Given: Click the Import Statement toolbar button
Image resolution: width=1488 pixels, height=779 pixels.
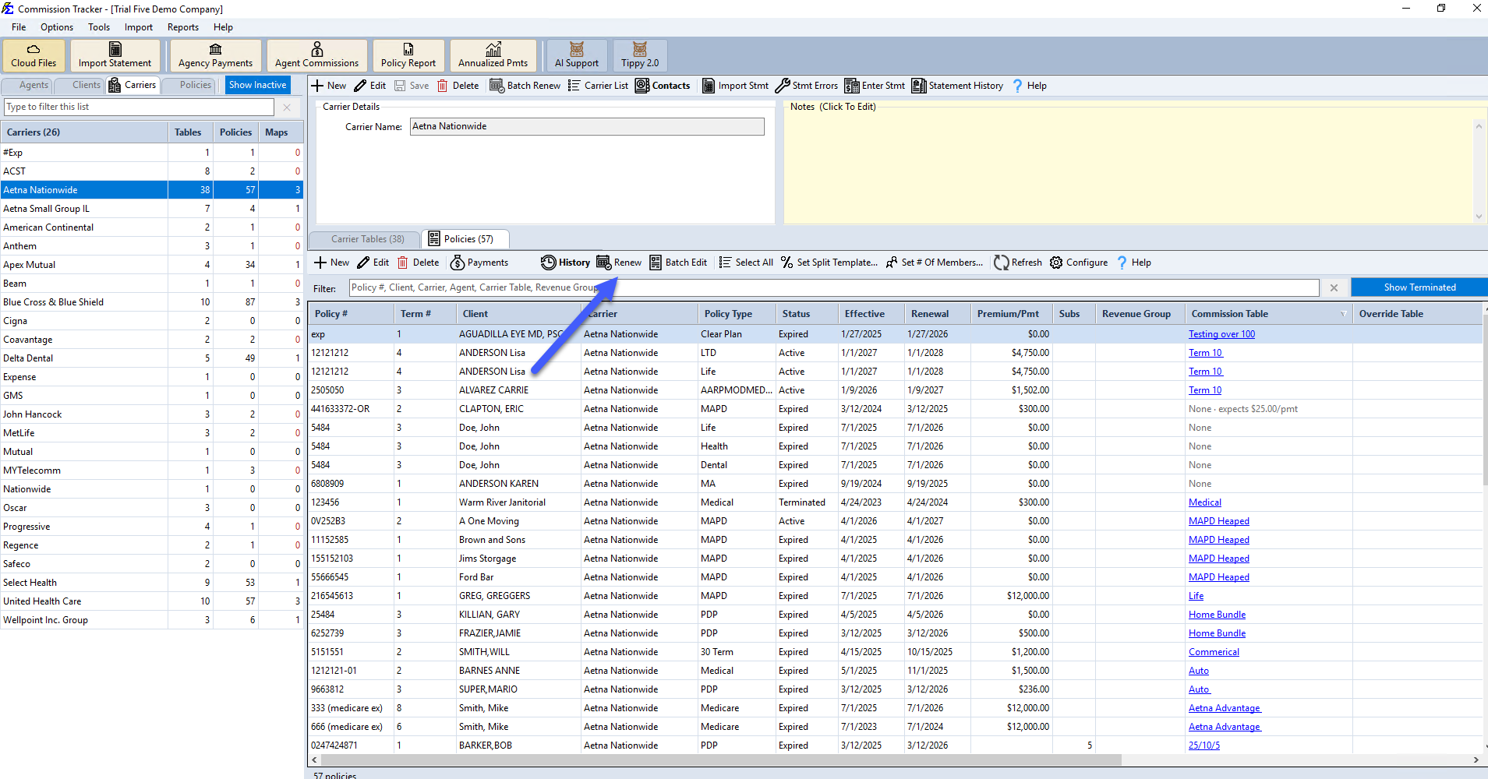Looking at the screenshot, I should click(115, 56).
